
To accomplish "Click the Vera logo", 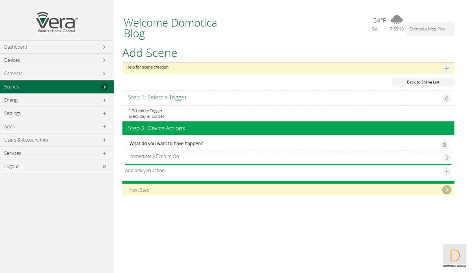I will tap(57, 22).
